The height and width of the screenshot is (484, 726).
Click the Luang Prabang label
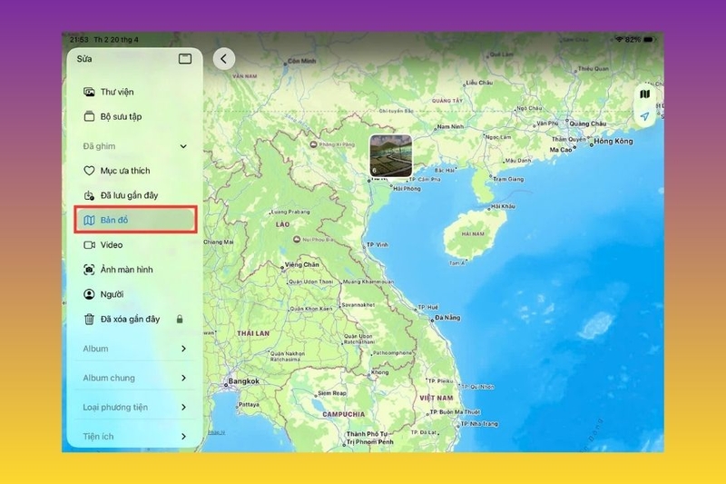(x=289, y=212)
